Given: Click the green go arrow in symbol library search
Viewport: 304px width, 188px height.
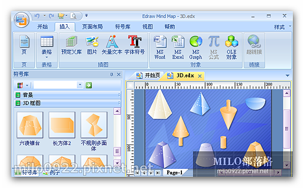Looking at the screenshot, I should pyautogui.click(x=89, y=85).
